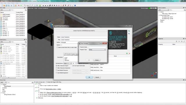
Task: Toggle Can Import With Items checkbox
Action: [x=73, y=66]
